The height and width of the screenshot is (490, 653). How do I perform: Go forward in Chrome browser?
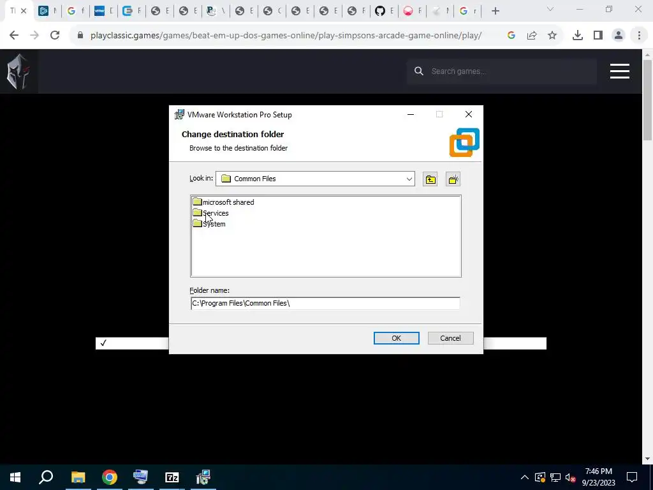[34, 36]
